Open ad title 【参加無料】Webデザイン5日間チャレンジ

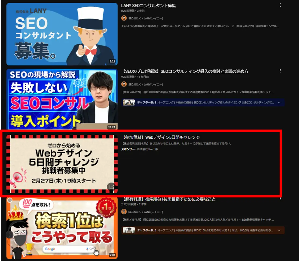point(160,137)
